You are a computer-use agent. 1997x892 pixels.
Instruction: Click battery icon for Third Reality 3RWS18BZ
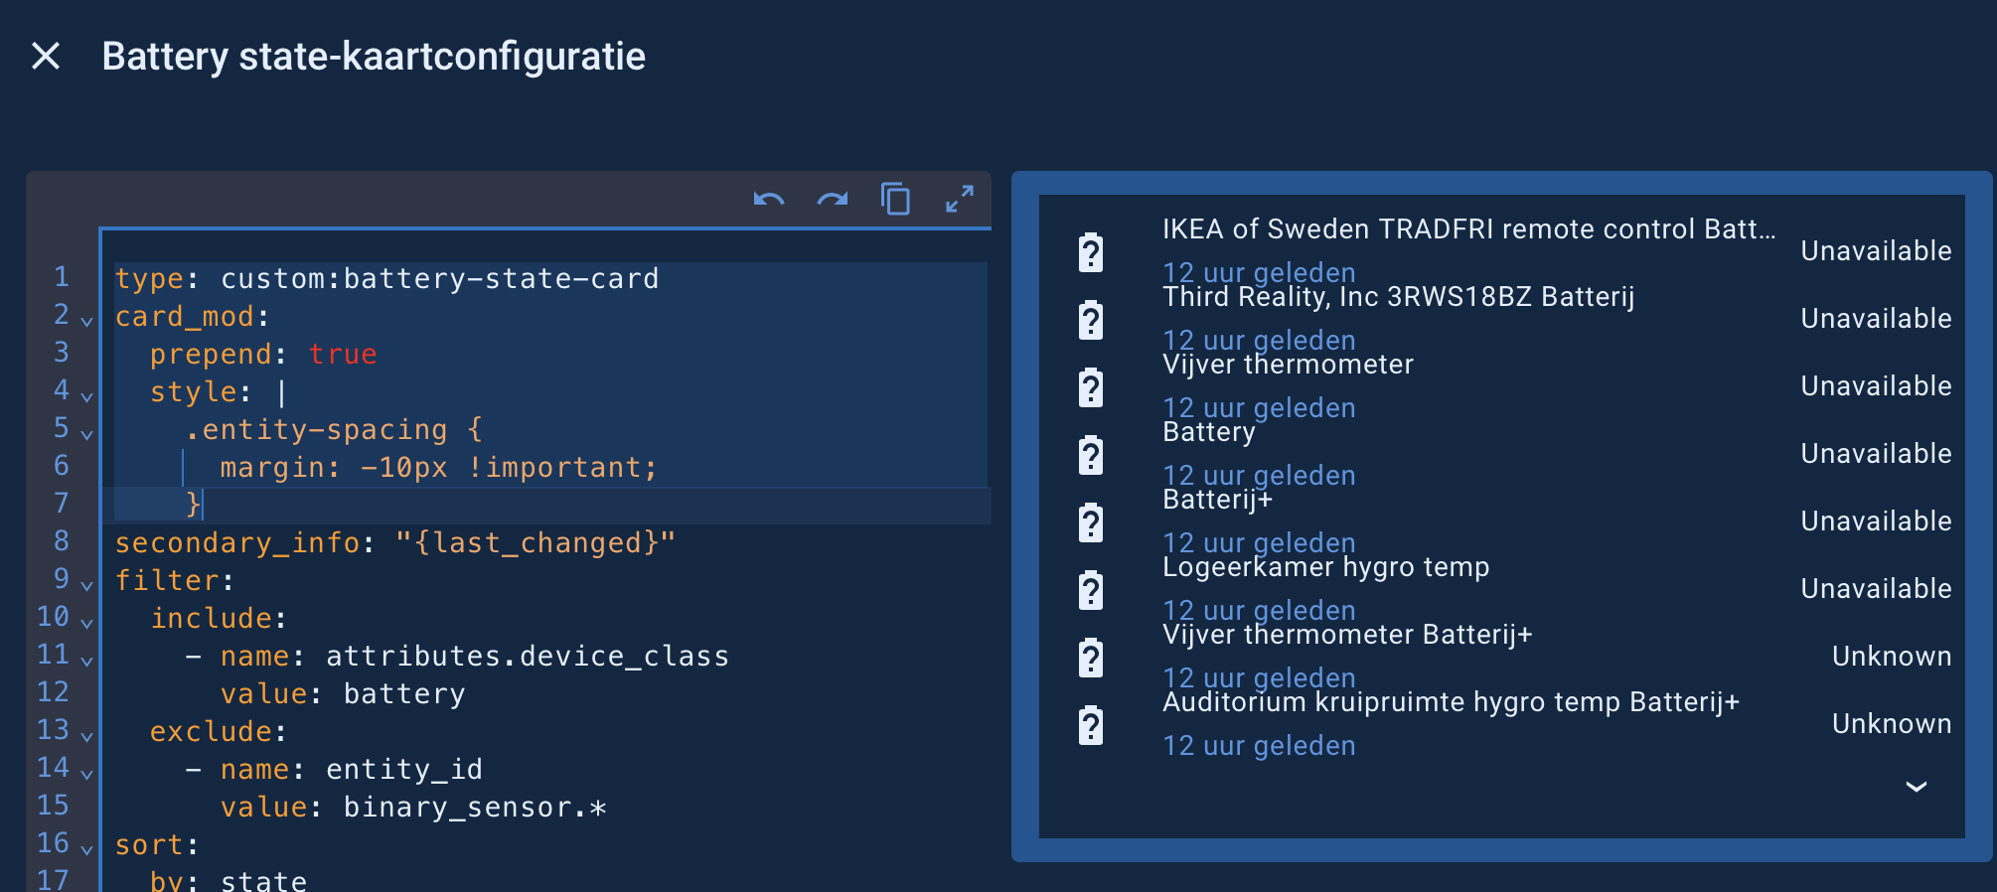coord(1091,320)
